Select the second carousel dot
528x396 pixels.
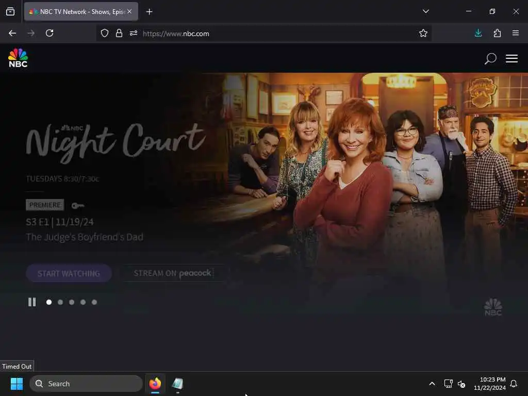click(60, 302)
